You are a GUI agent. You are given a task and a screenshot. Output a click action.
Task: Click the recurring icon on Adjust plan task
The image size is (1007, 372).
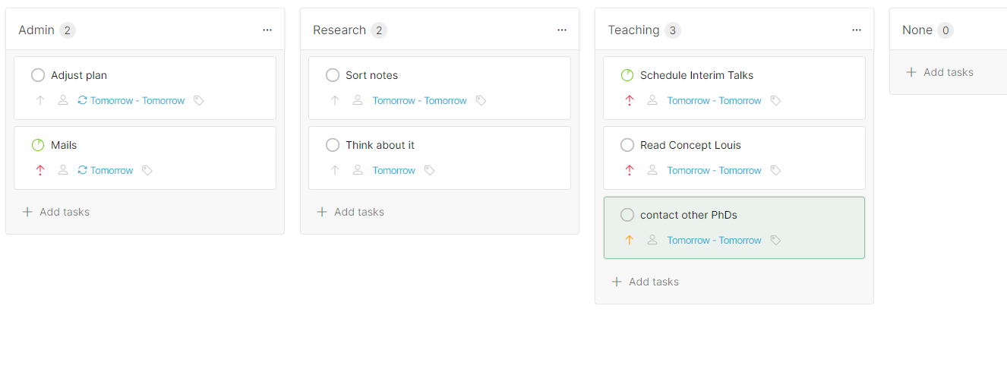tap(83, 100)
